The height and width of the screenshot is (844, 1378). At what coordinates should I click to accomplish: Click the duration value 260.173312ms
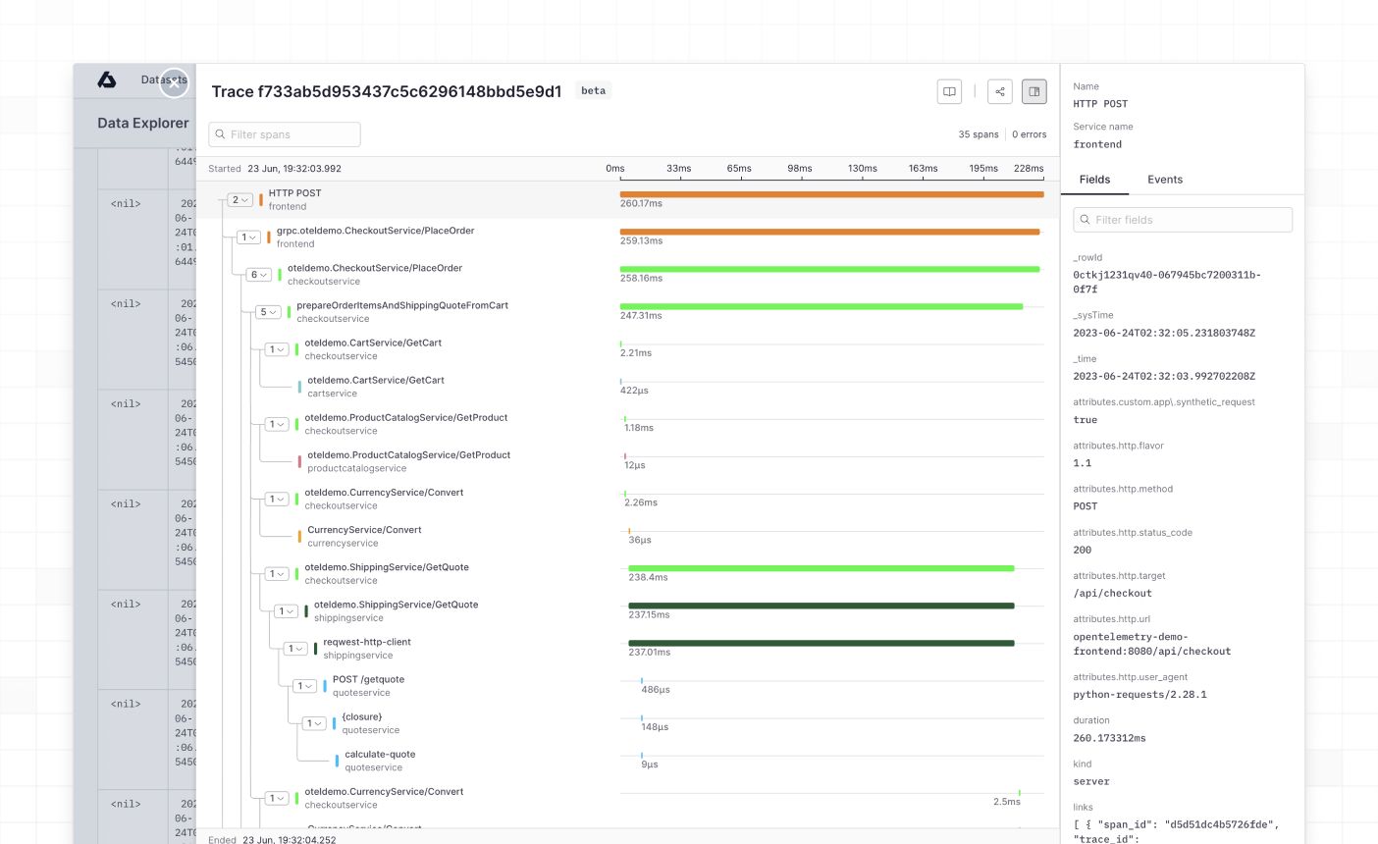click(1110, 738)
